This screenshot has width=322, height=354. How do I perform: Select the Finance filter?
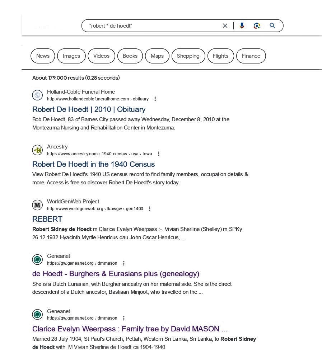coord(251,56)
